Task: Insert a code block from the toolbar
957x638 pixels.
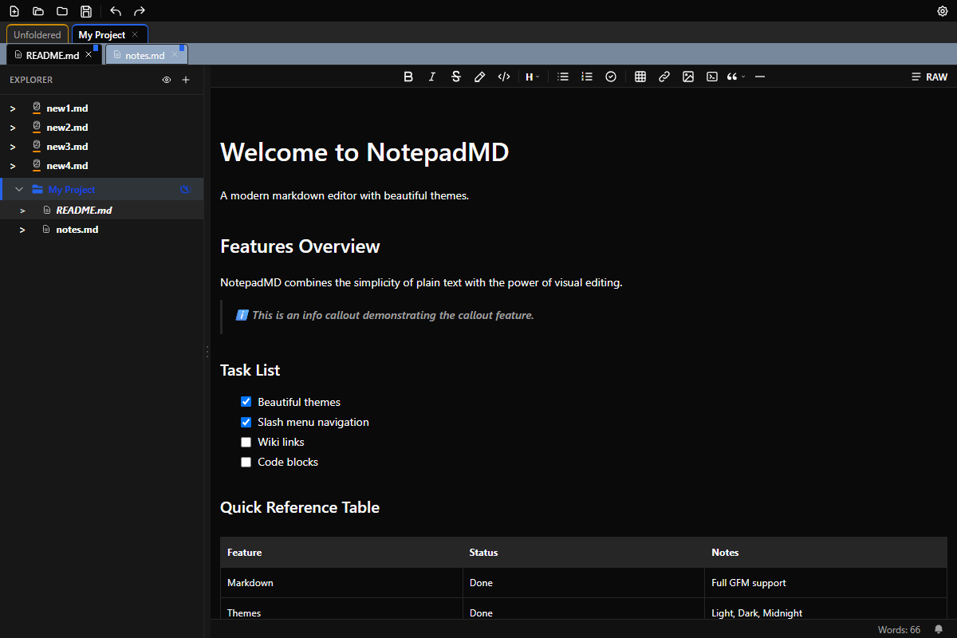Action: tap(711, 76)
